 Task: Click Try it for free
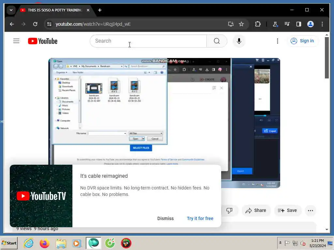click(x=200, y=218)
